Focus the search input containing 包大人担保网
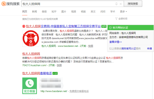The image size is (154, 99). pyautogui.click(x=72, y=4)
